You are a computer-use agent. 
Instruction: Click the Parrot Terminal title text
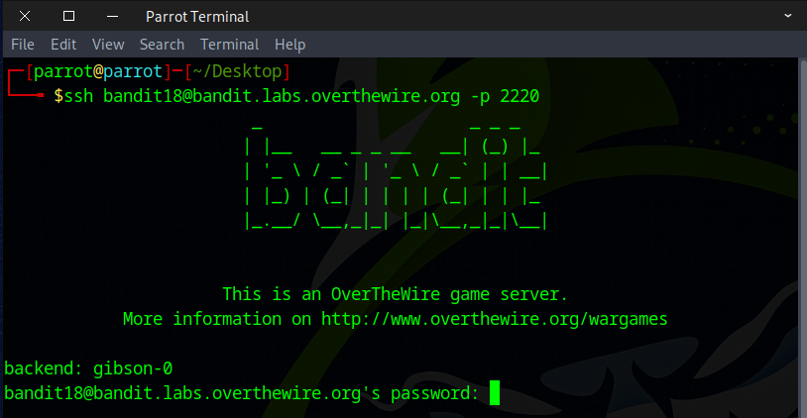[x=197, y=16]
